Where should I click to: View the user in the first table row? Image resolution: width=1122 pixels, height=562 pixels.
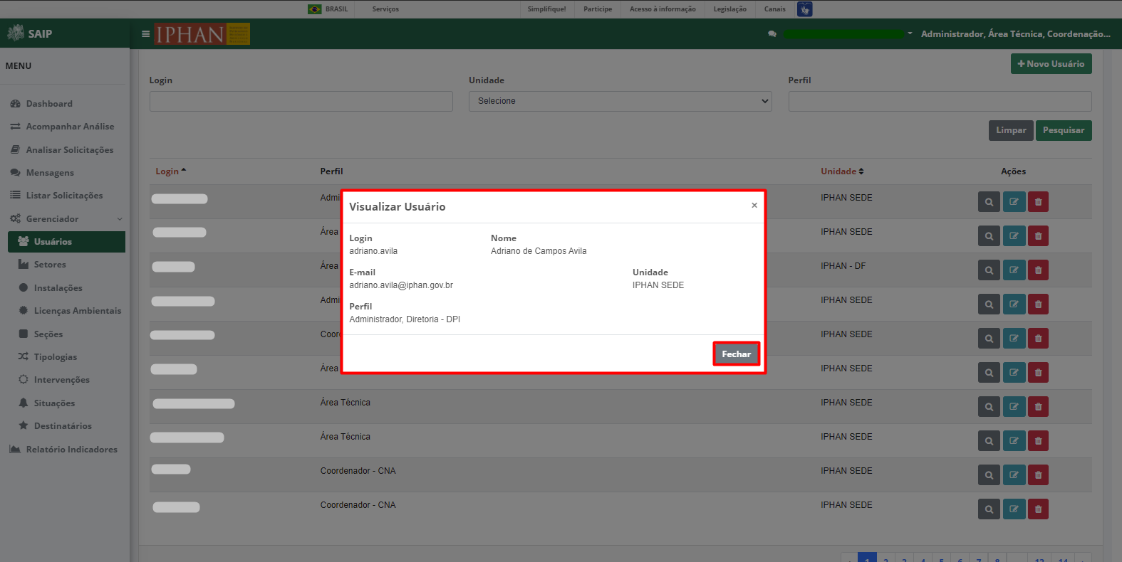pyautogui.click(x=989, y=202)
